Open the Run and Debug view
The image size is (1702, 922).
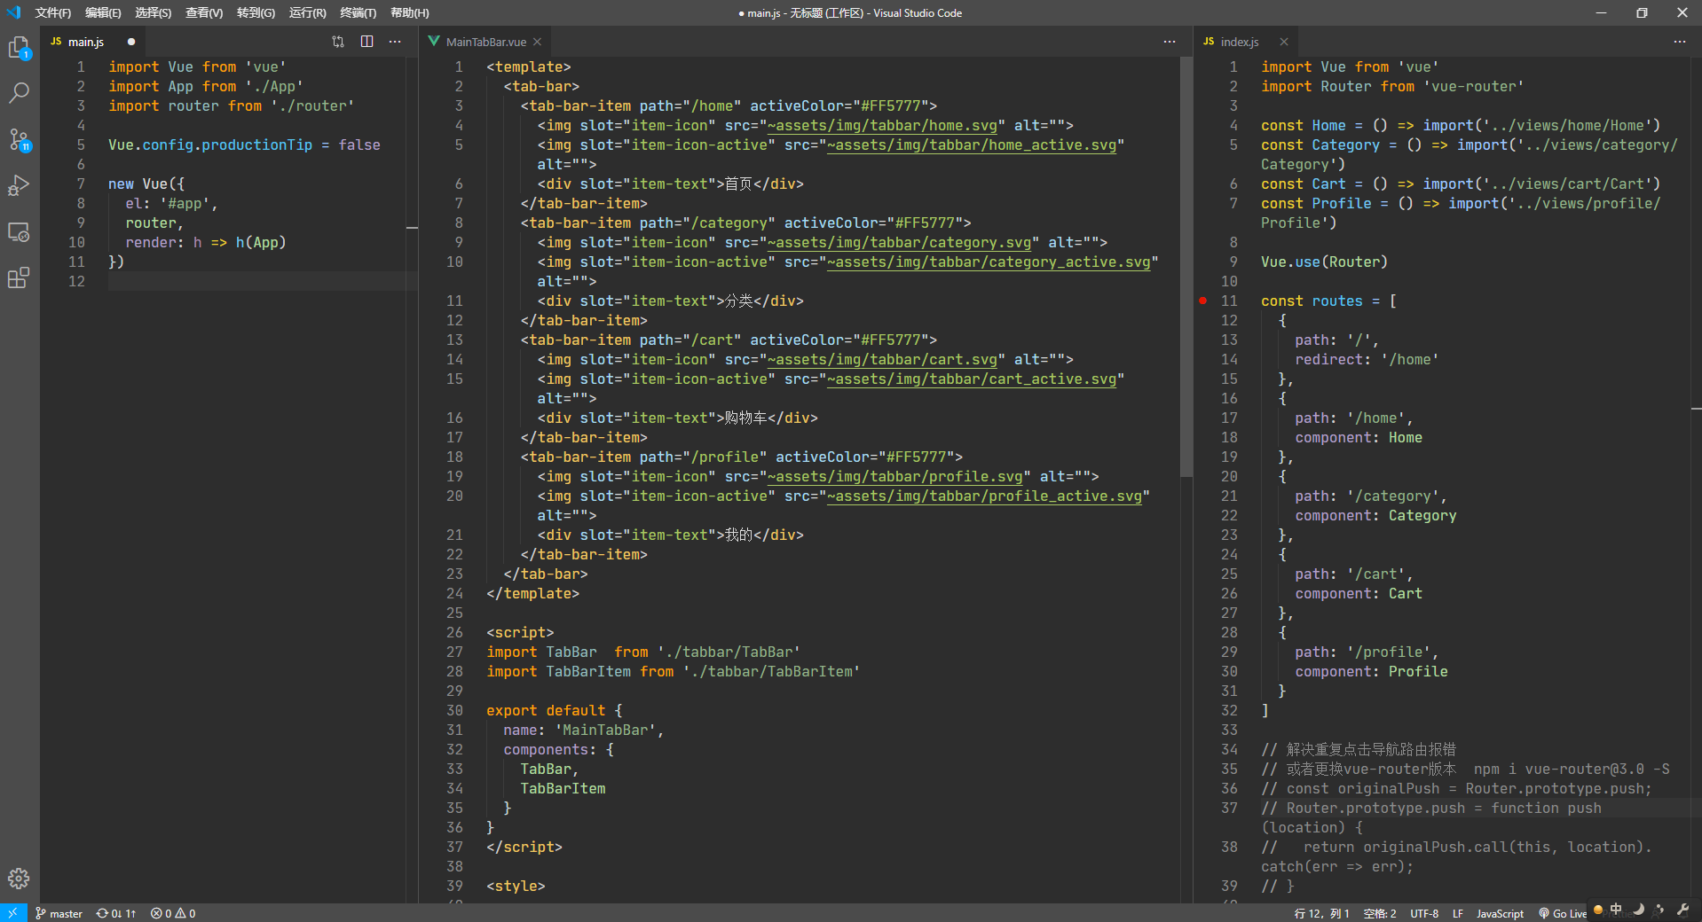click(x=19, y=185)
